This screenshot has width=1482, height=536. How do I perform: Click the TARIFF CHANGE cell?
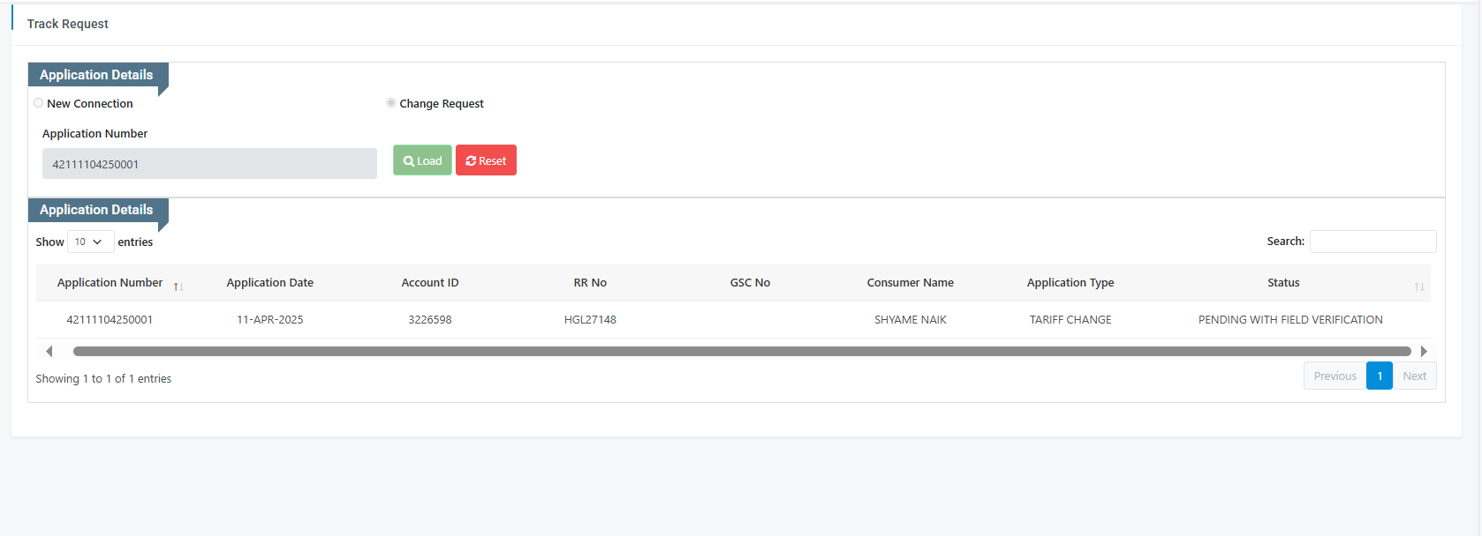(1070, 320)
